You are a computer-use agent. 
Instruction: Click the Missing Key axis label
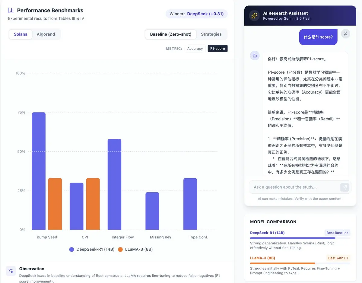tap(160, 237)
